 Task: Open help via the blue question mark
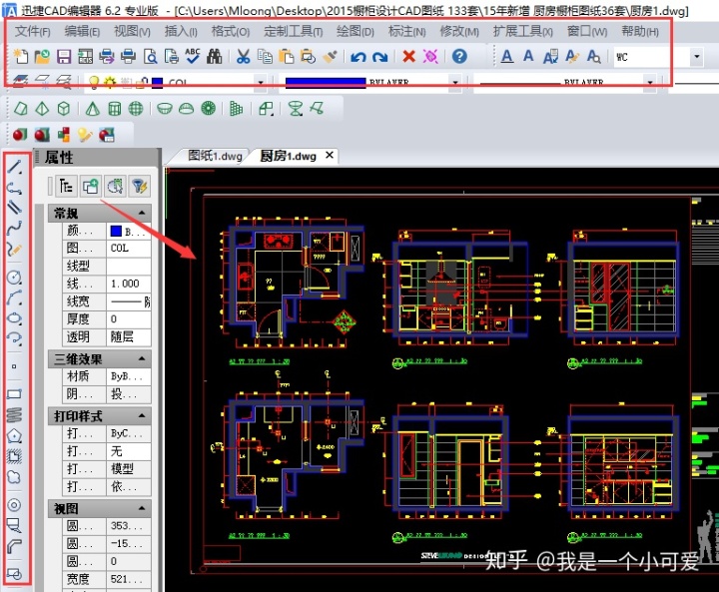point(459,56)
